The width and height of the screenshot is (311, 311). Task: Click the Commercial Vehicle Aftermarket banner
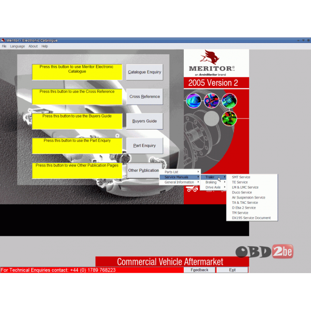[x=172, y=262]
